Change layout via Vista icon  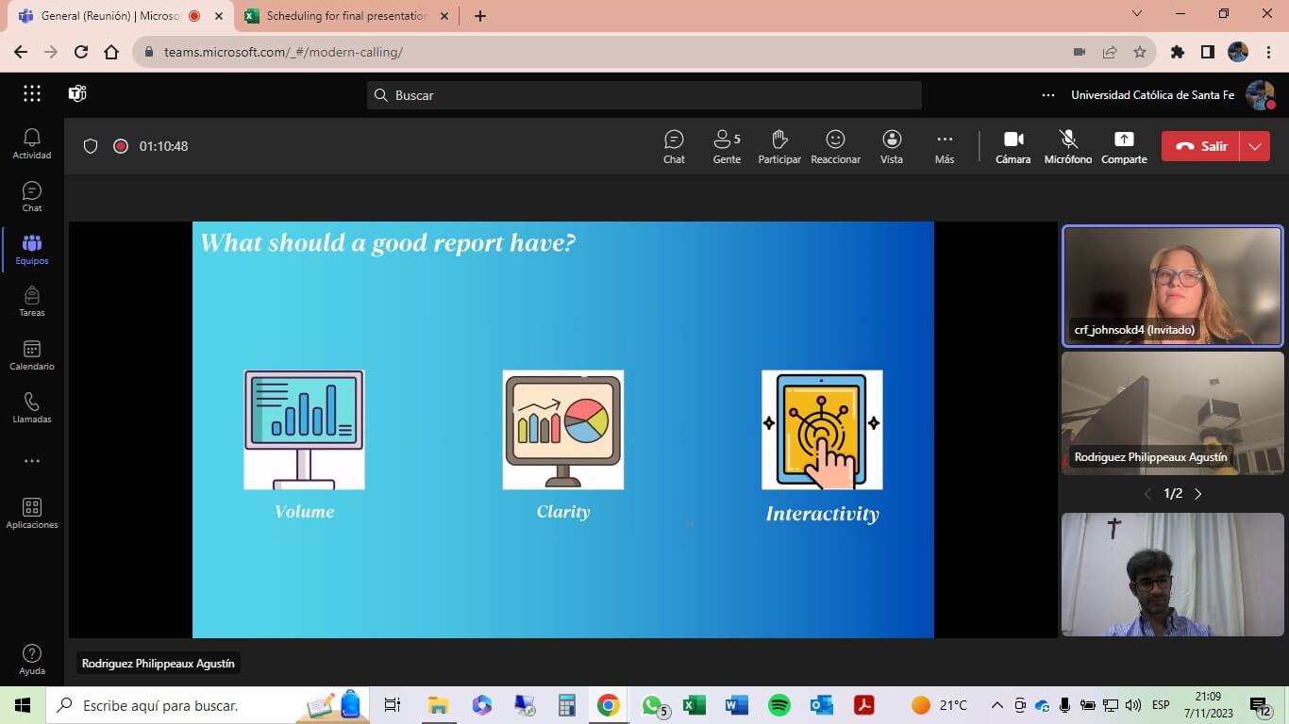[892, 146]
